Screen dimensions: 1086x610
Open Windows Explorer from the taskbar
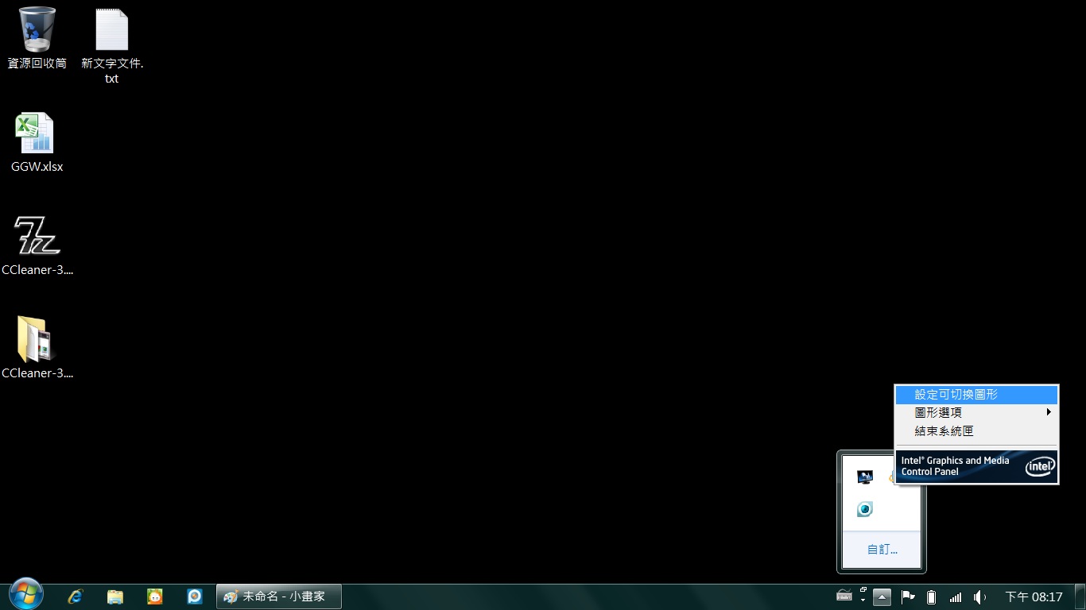(x=115, y=596)
